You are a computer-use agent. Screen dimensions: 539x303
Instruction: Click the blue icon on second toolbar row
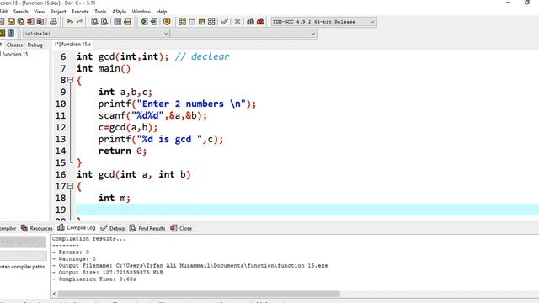[x=11, y=34]
